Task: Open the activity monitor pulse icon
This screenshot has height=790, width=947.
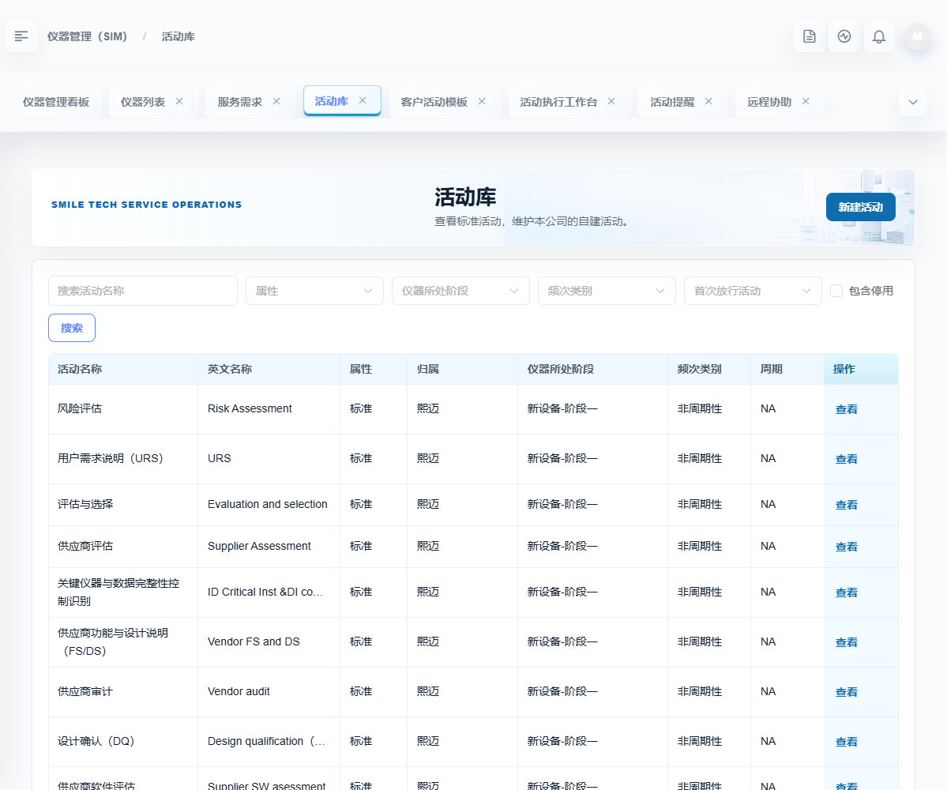Action: [x=844, y=36]
